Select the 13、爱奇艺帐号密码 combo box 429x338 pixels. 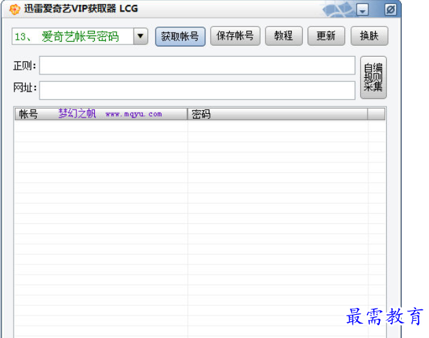point(80,36)
